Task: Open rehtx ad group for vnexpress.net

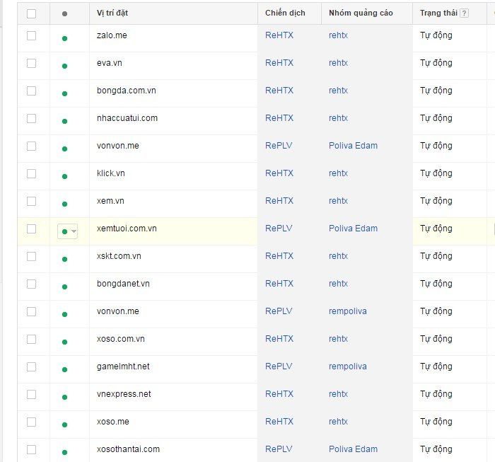Action: coord(339,394)
